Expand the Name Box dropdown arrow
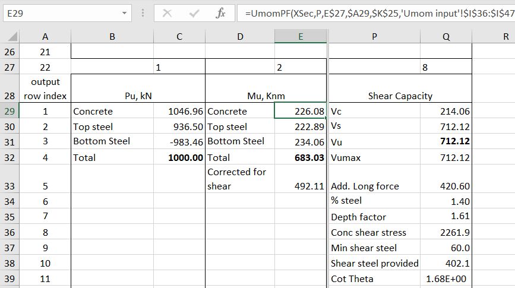 pos(124,12)
